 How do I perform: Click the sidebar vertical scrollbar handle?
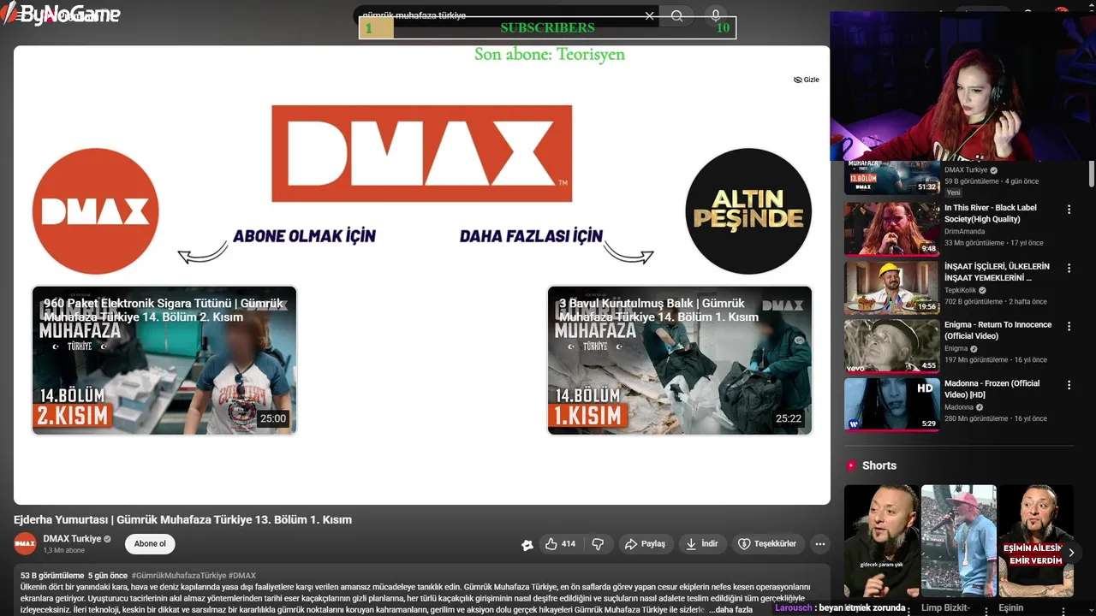[1092, 173]
